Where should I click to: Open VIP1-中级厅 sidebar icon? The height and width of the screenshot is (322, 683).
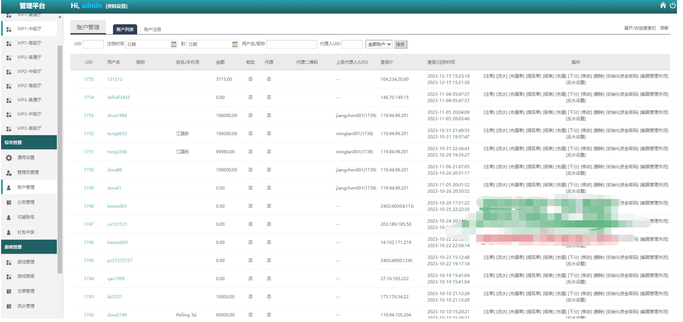[x=9, y=29]
